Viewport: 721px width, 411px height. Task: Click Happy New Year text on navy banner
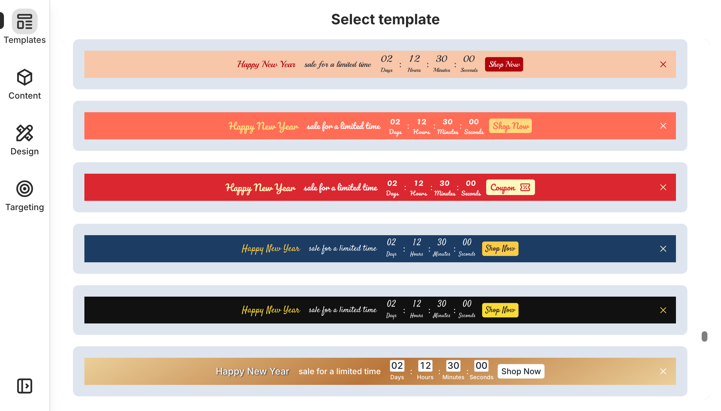[x=271, y=249]
